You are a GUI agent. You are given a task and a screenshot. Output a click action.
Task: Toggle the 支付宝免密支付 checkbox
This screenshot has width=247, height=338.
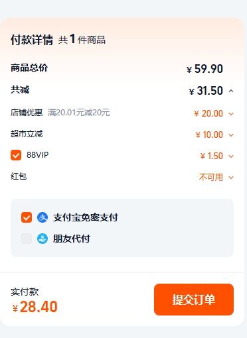coord(27,217)
